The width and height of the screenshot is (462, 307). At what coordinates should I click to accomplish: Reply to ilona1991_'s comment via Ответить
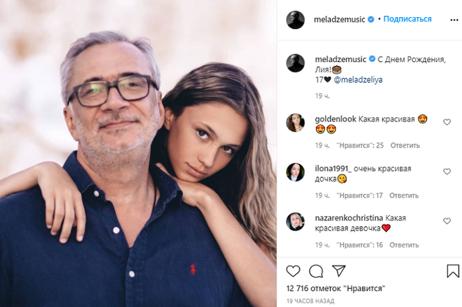click(404, 196)
